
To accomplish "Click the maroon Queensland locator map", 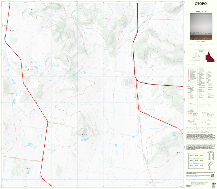I will [210, 57].
